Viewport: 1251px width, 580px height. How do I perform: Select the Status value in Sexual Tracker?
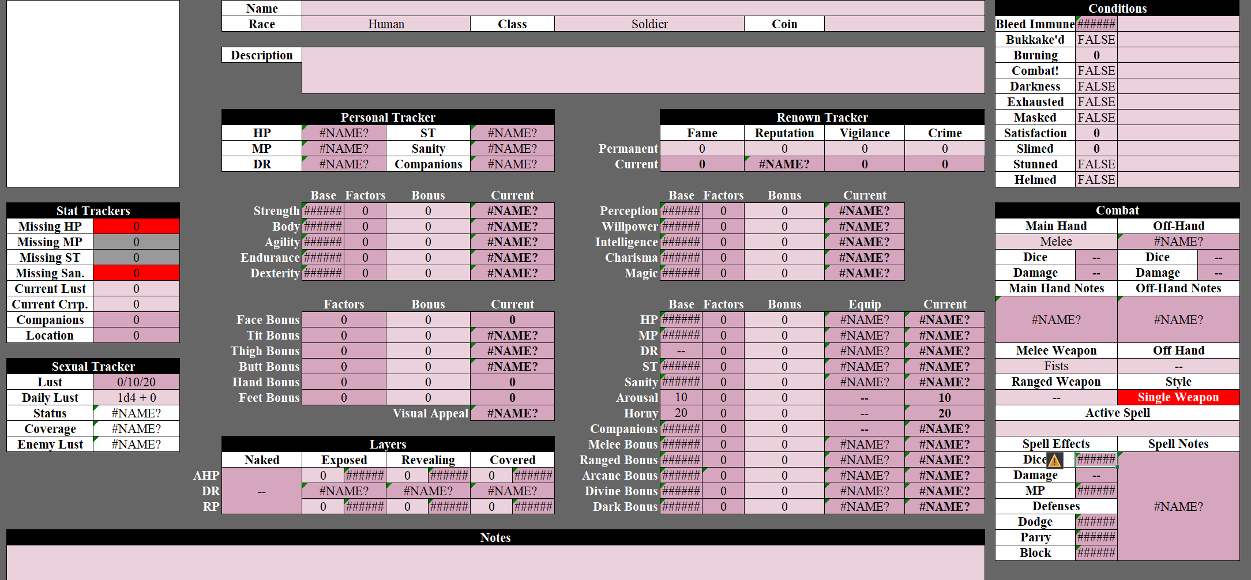(x=136, y=413)
